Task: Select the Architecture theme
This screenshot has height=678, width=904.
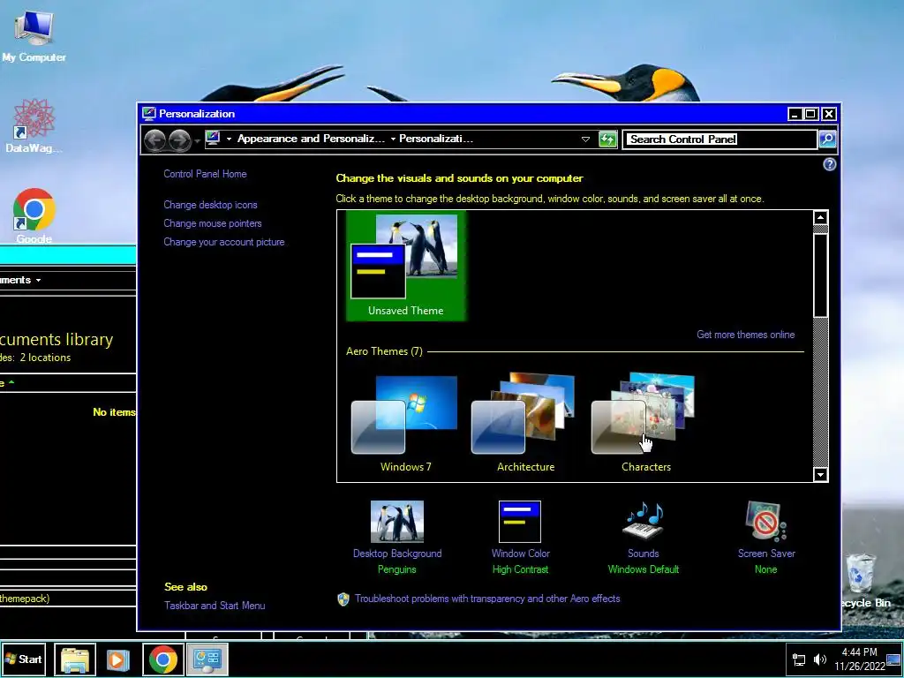Action: (524, 422)
